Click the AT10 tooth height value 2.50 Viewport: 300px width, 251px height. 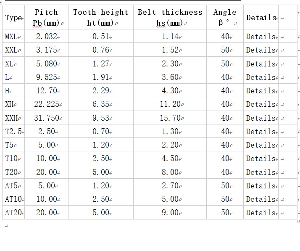point(100,199)
